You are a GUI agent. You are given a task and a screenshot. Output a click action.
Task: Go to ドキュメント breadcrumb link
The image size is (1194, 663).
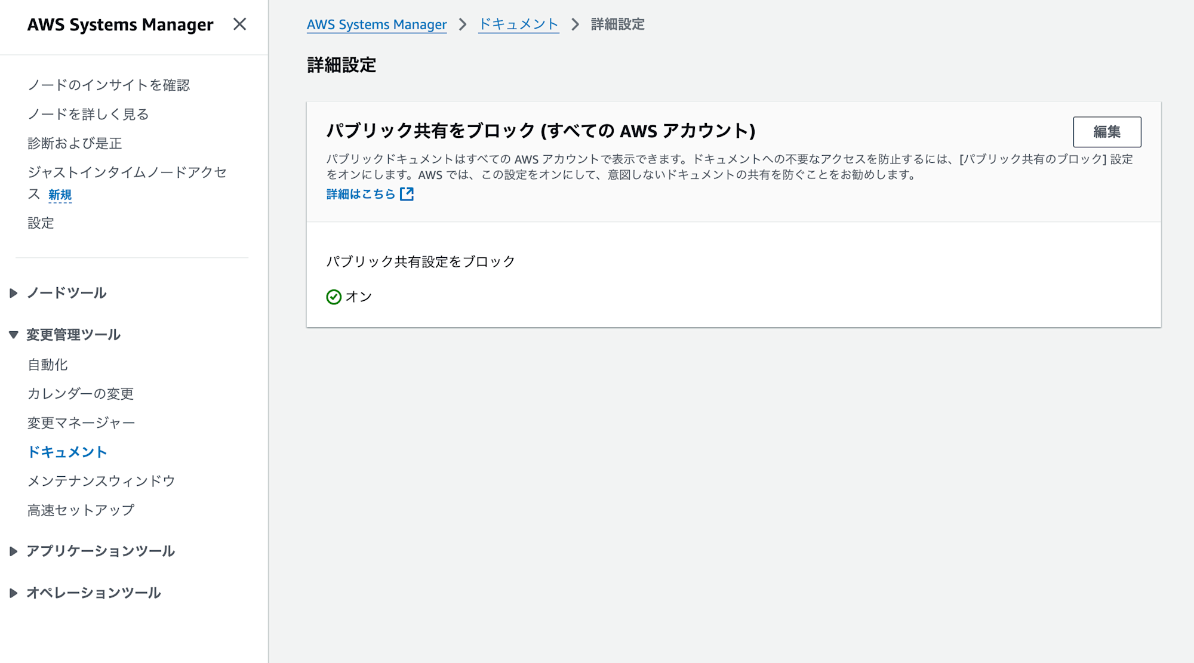coord(519,24)
